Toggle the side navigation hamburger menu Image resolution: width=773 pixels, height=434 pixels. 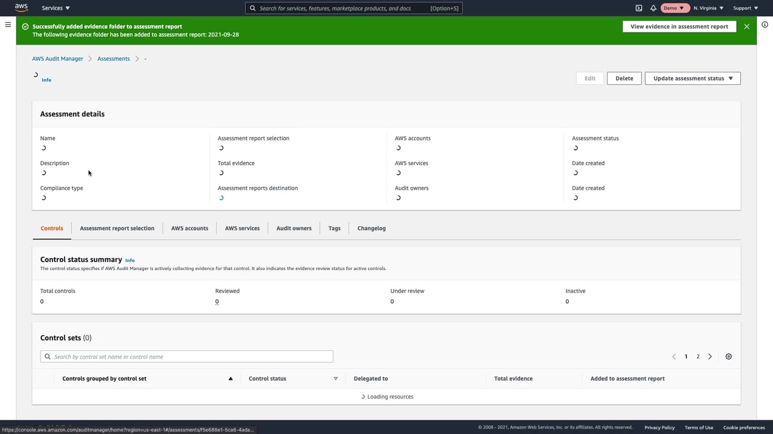pyautogui.click(x=8, y=25)
